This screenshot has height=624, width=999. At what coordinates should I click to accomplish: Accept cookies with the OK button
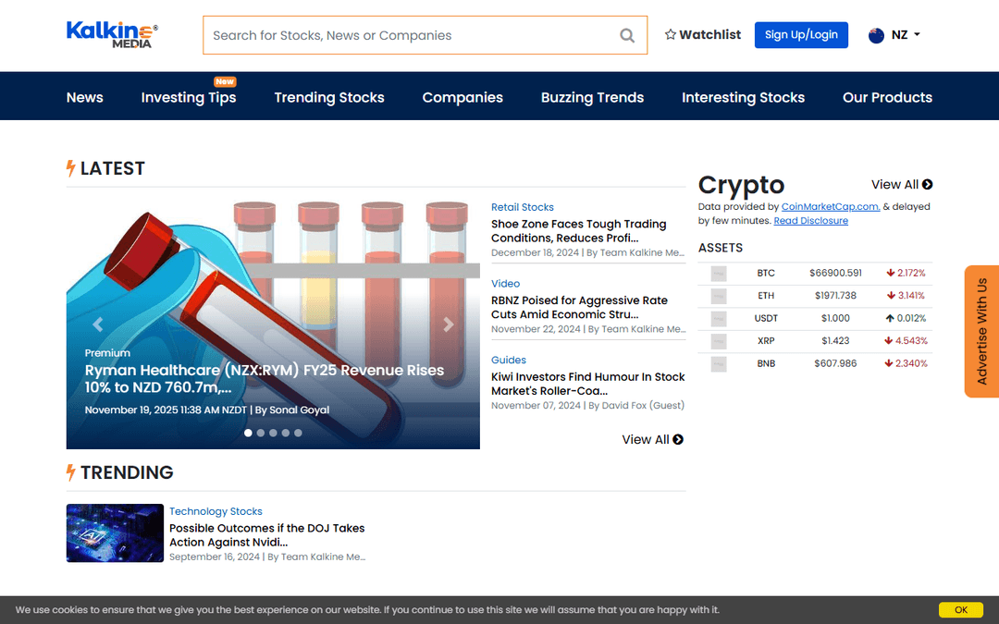click(x=961, y=610)
